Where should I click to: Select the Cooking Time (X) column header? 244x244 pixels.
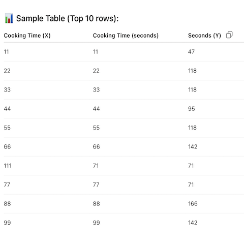[x=27, y=36]
